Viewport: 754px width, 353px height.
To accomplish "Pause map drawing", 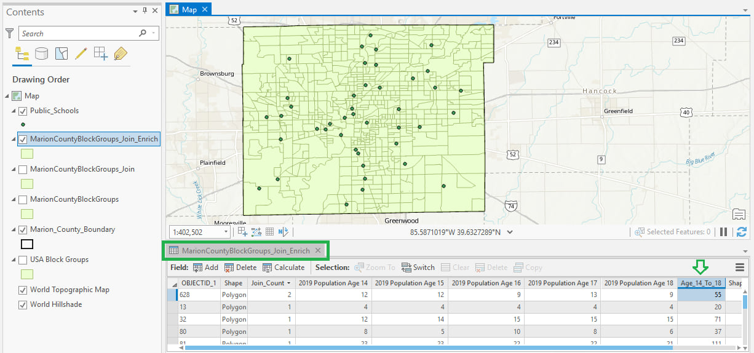I will [x=724, y=232].
